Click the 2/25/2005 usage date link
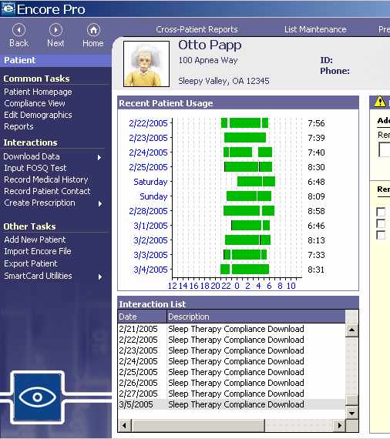390x439 pixels. coord(148,167)
